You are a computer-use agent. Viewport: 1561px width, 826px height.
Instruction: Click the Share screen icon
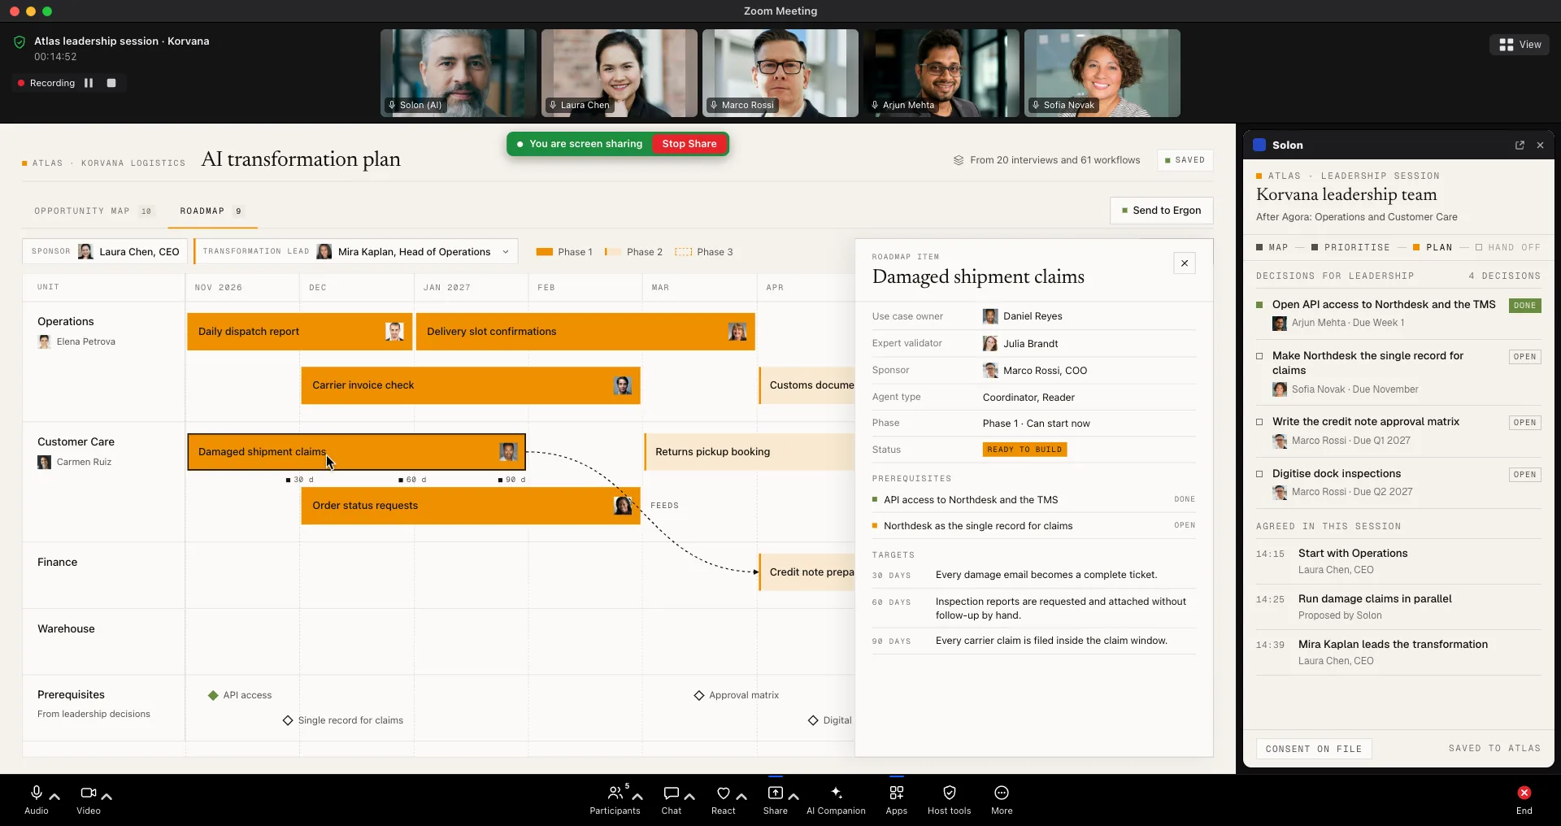(776, 793)
